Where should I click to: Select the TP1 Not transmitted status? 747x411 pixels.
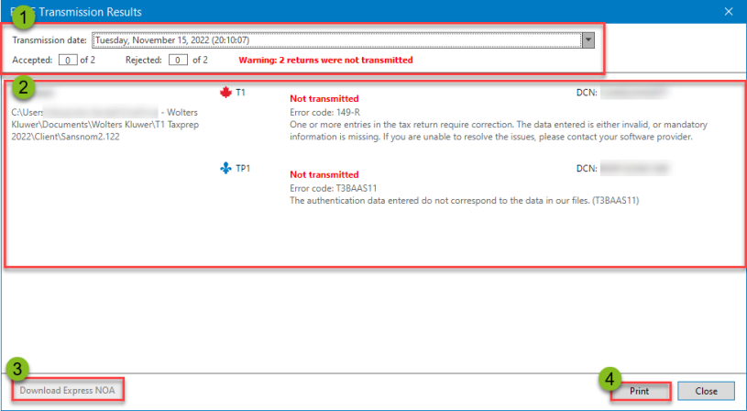click(324, 174)
